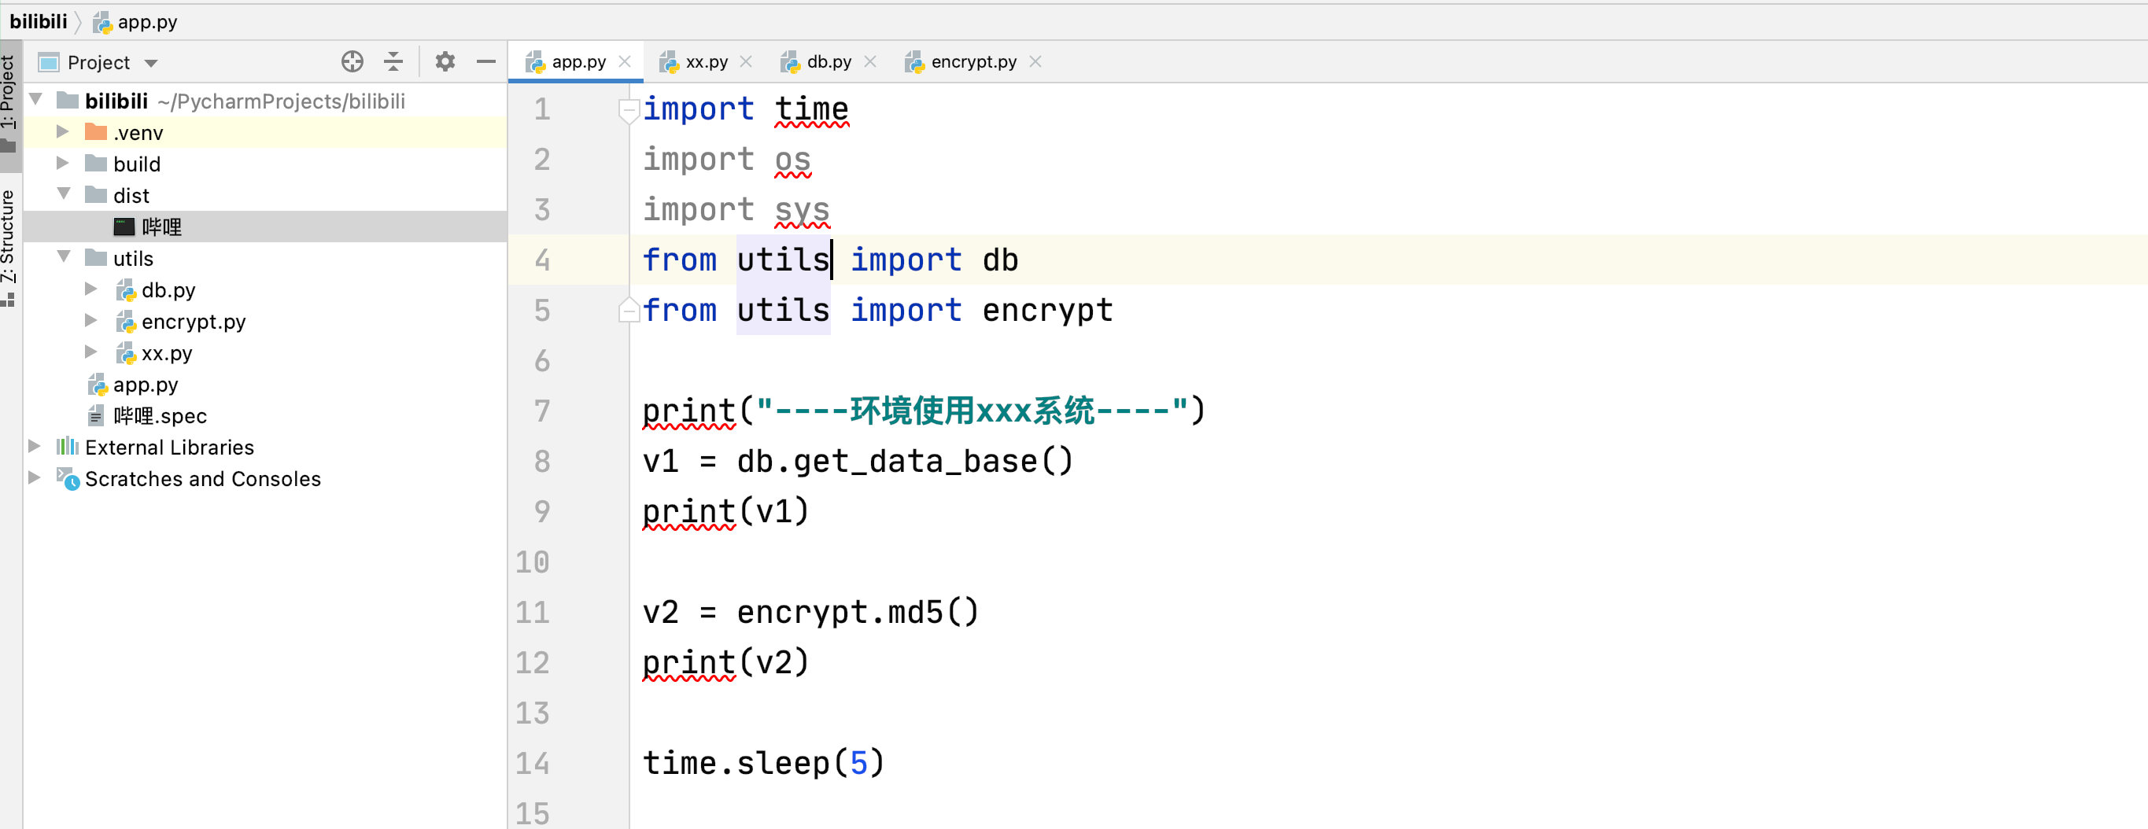The width and height of the screenshot is (2148, 829).
Task: Switch to the app.py editor tab
Action: pos(578,61)
